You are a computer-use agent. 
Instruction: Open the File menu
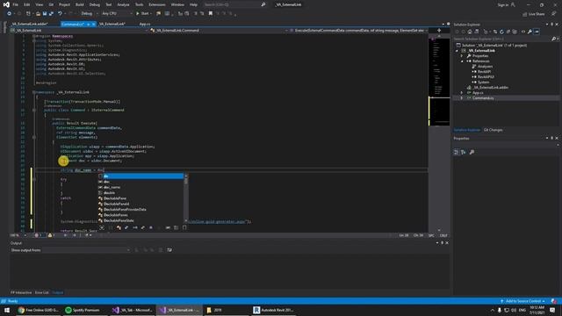(x=16, y=4)
